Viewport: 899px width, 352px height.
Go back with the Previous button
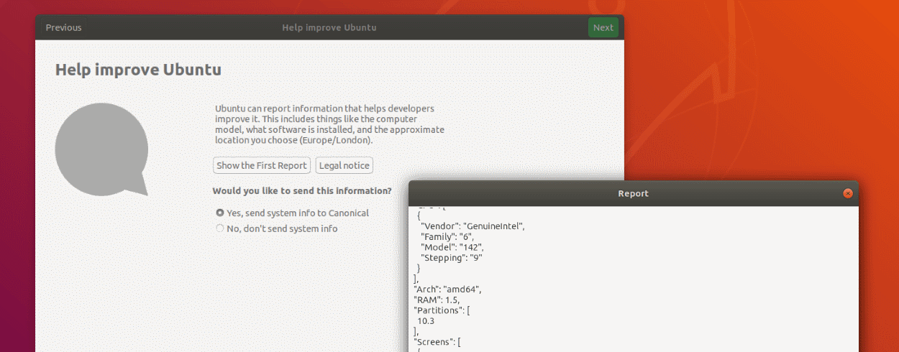pyautogui.click(x=63, y=27)
